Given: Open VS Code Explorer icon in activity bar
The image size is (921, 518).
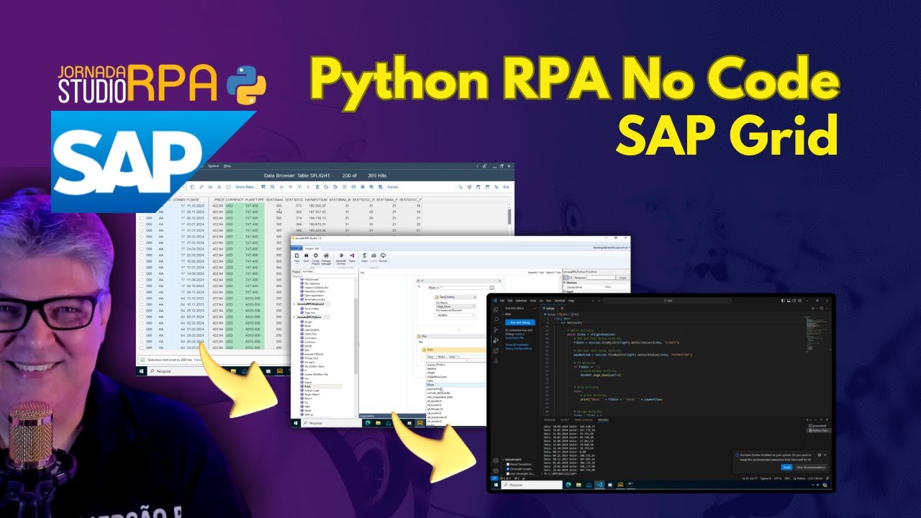Looking at the screenshot, I should click(496, 309).
